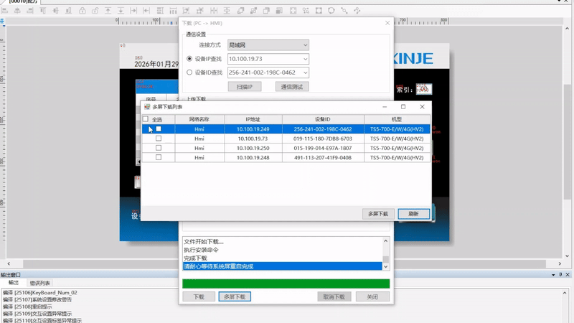Click the green download progress bar
574x323 pixels.
[286, 284]
